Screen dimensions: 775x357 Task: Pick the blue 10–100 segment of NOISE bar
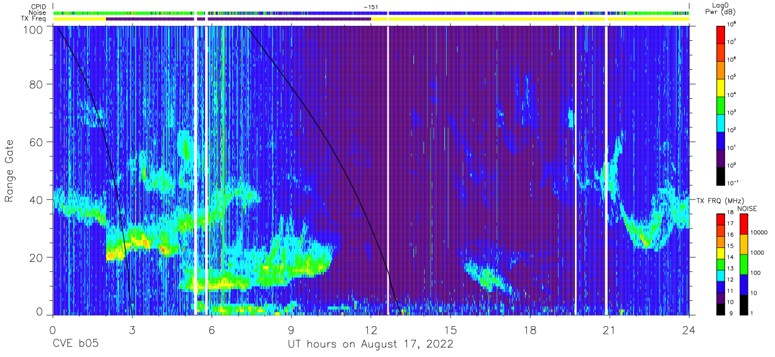click(743, 283)
